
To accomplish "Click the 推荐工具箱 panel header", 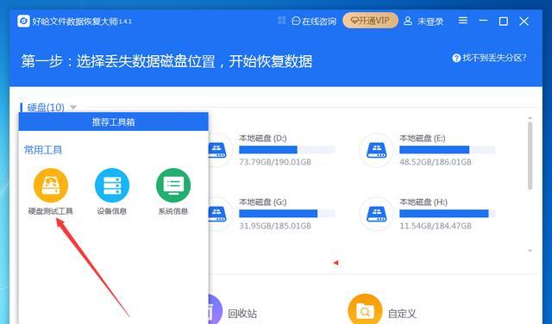I will pos(113,121).
